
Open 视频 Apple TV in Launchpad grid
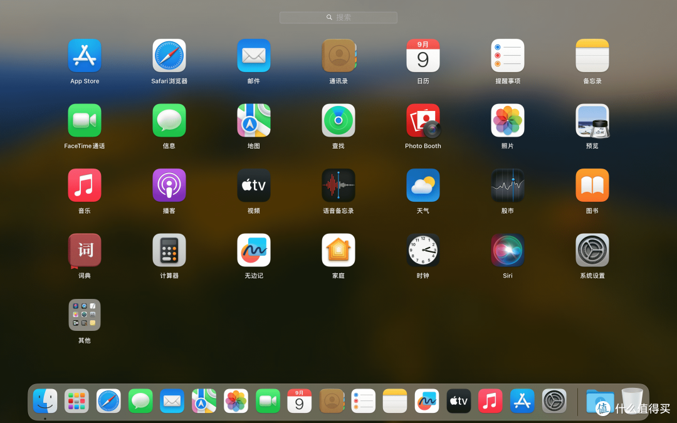pos(254,185)
